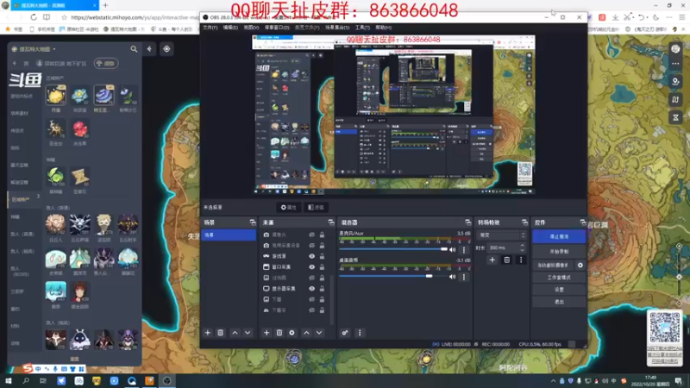Move the scene down in Scenes panel
This screenshot has height=388, width=690.
click(248, 333)
